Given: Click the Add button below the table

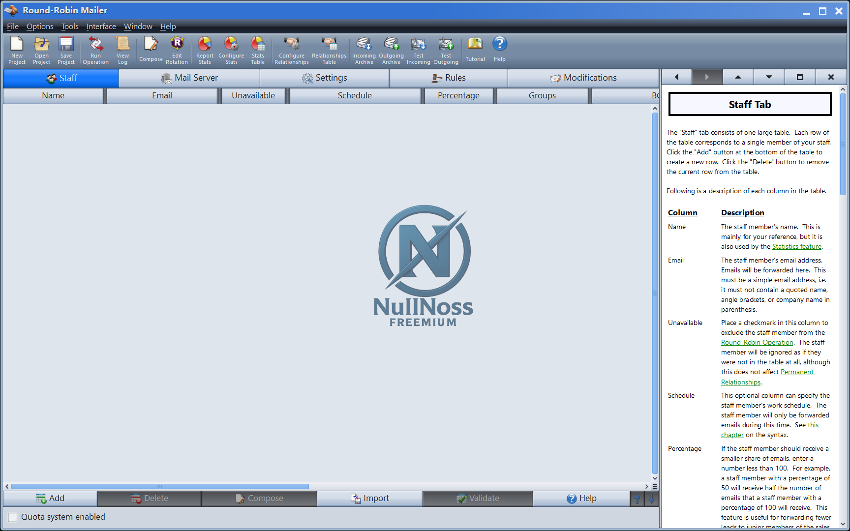Looking at the screenshot, I should coord(50,499).
